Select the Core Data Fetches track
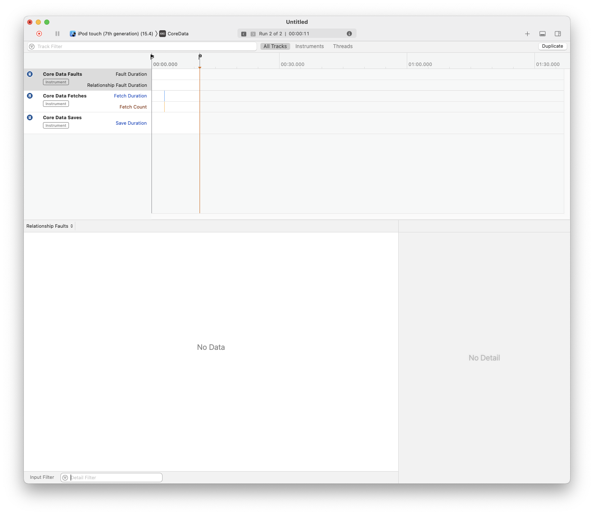 (x=88, y=101)
